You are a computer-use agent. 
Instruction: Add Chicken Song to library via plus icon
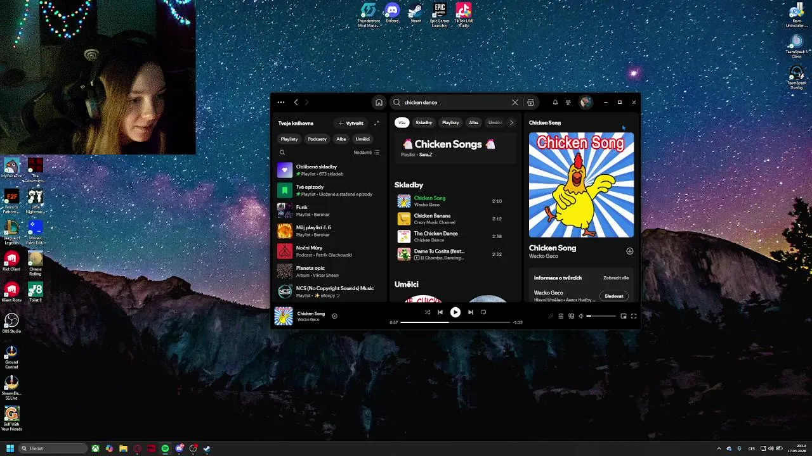click(630, 251)
